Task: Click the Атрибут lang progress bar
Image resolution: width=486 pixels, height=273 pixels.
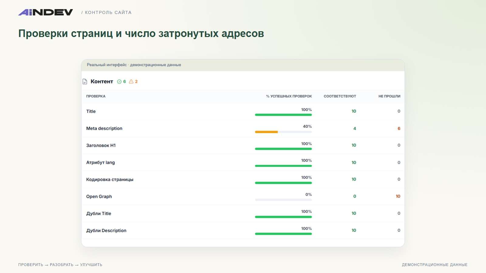Action: pos(283,166)
